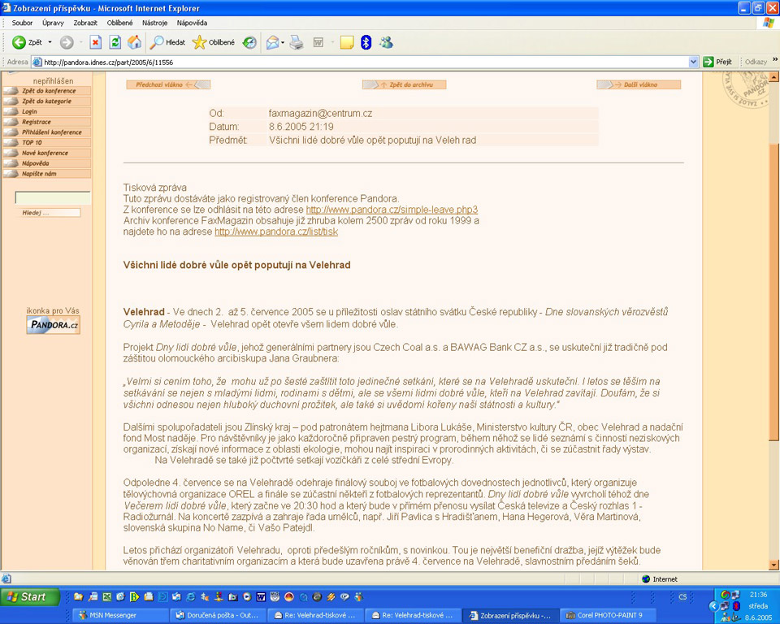Go to the Home page icon
This screenshot has width=780, height=624.
(x=134, y=43)
